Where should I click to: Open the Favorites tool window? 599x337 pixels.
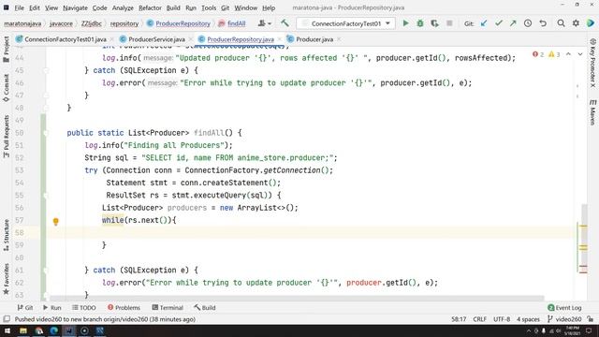7,279
